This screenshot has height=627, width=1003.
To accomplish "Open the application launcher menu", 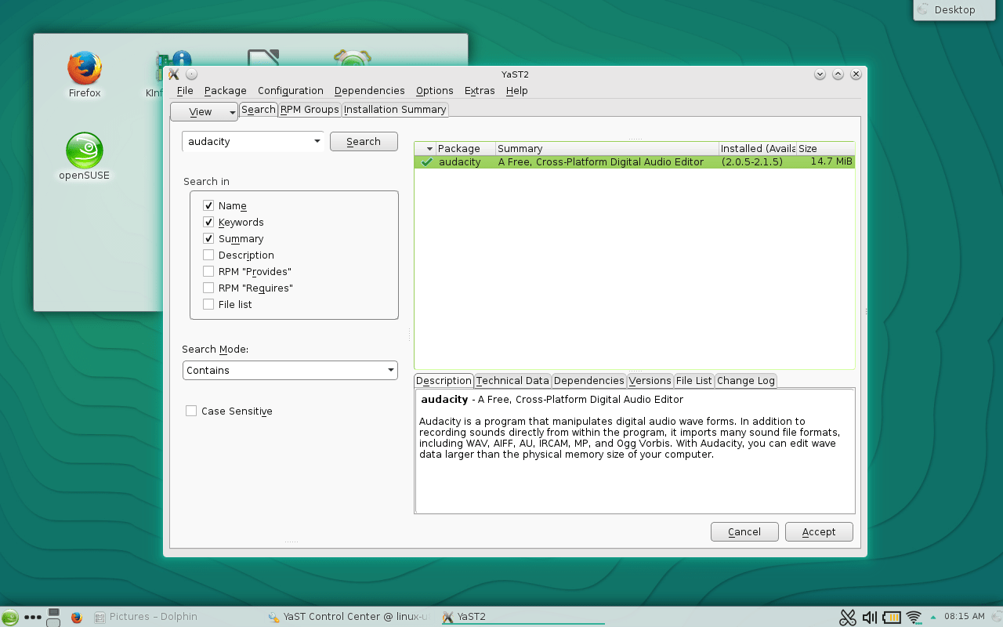I will click(9, 617).
